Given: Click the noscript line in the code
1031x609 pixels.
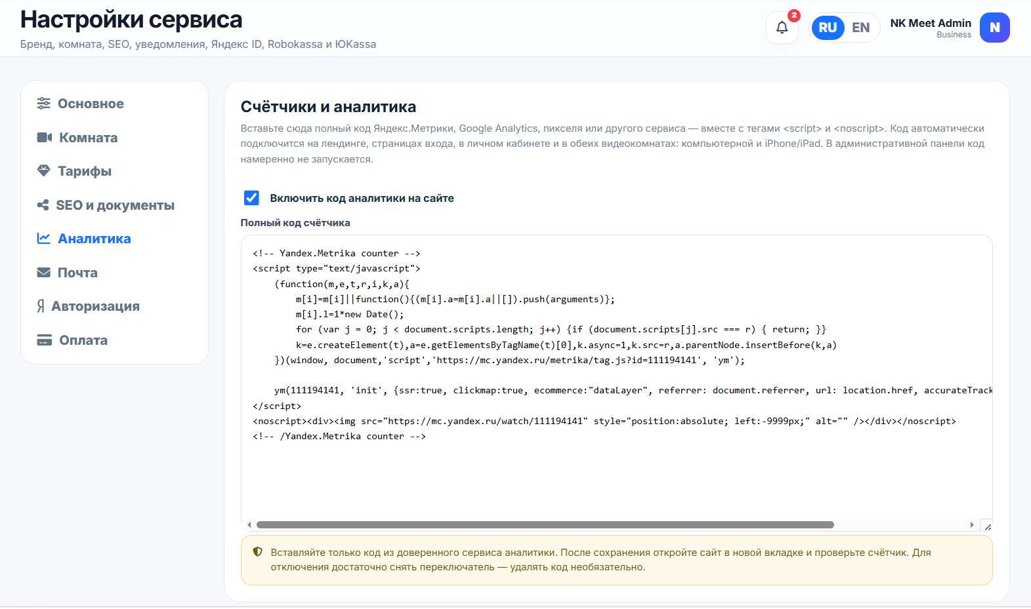Looking at the screenshot, I should click(604, 421).
